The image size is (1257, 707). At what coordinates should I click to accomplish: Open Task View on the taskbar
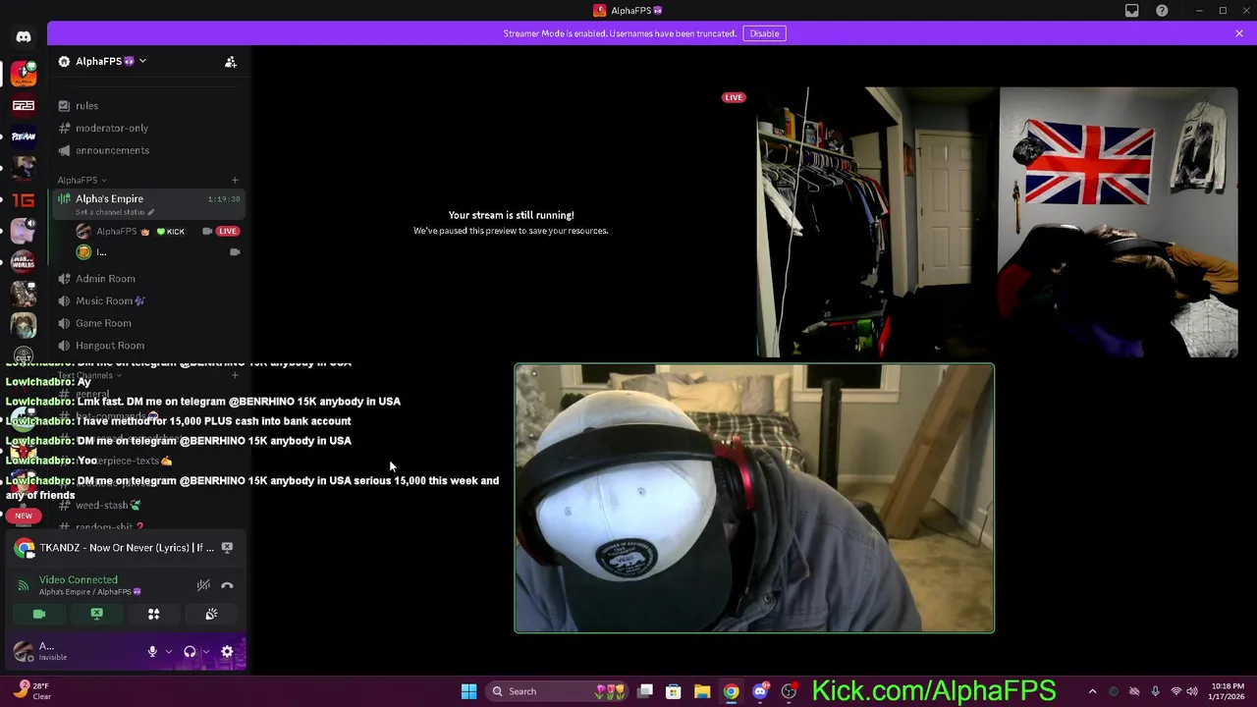[x=645, y=691]
